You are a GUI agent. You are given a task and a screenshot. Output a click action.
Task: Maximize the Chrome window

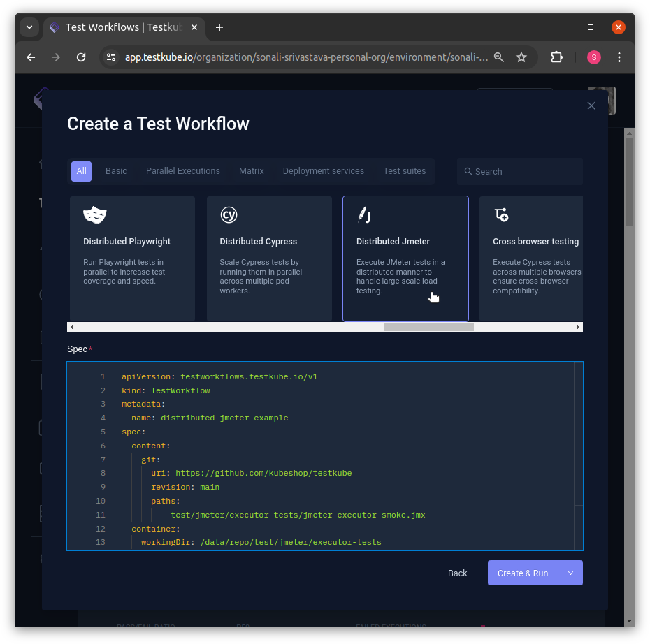[591, 27]
